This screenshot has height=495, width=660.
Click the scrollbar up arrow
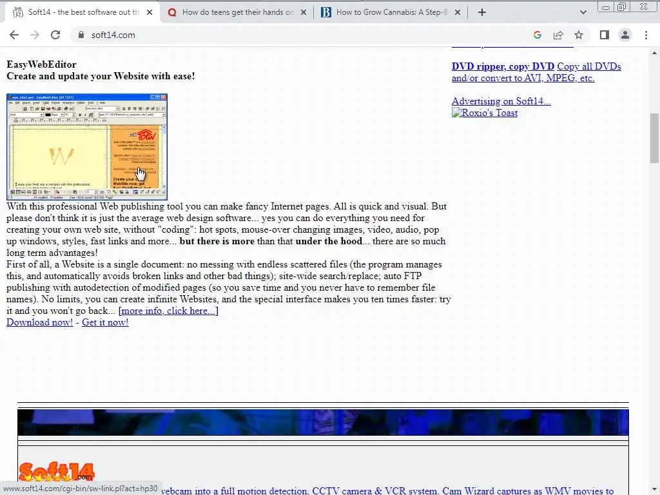[654, 53]
